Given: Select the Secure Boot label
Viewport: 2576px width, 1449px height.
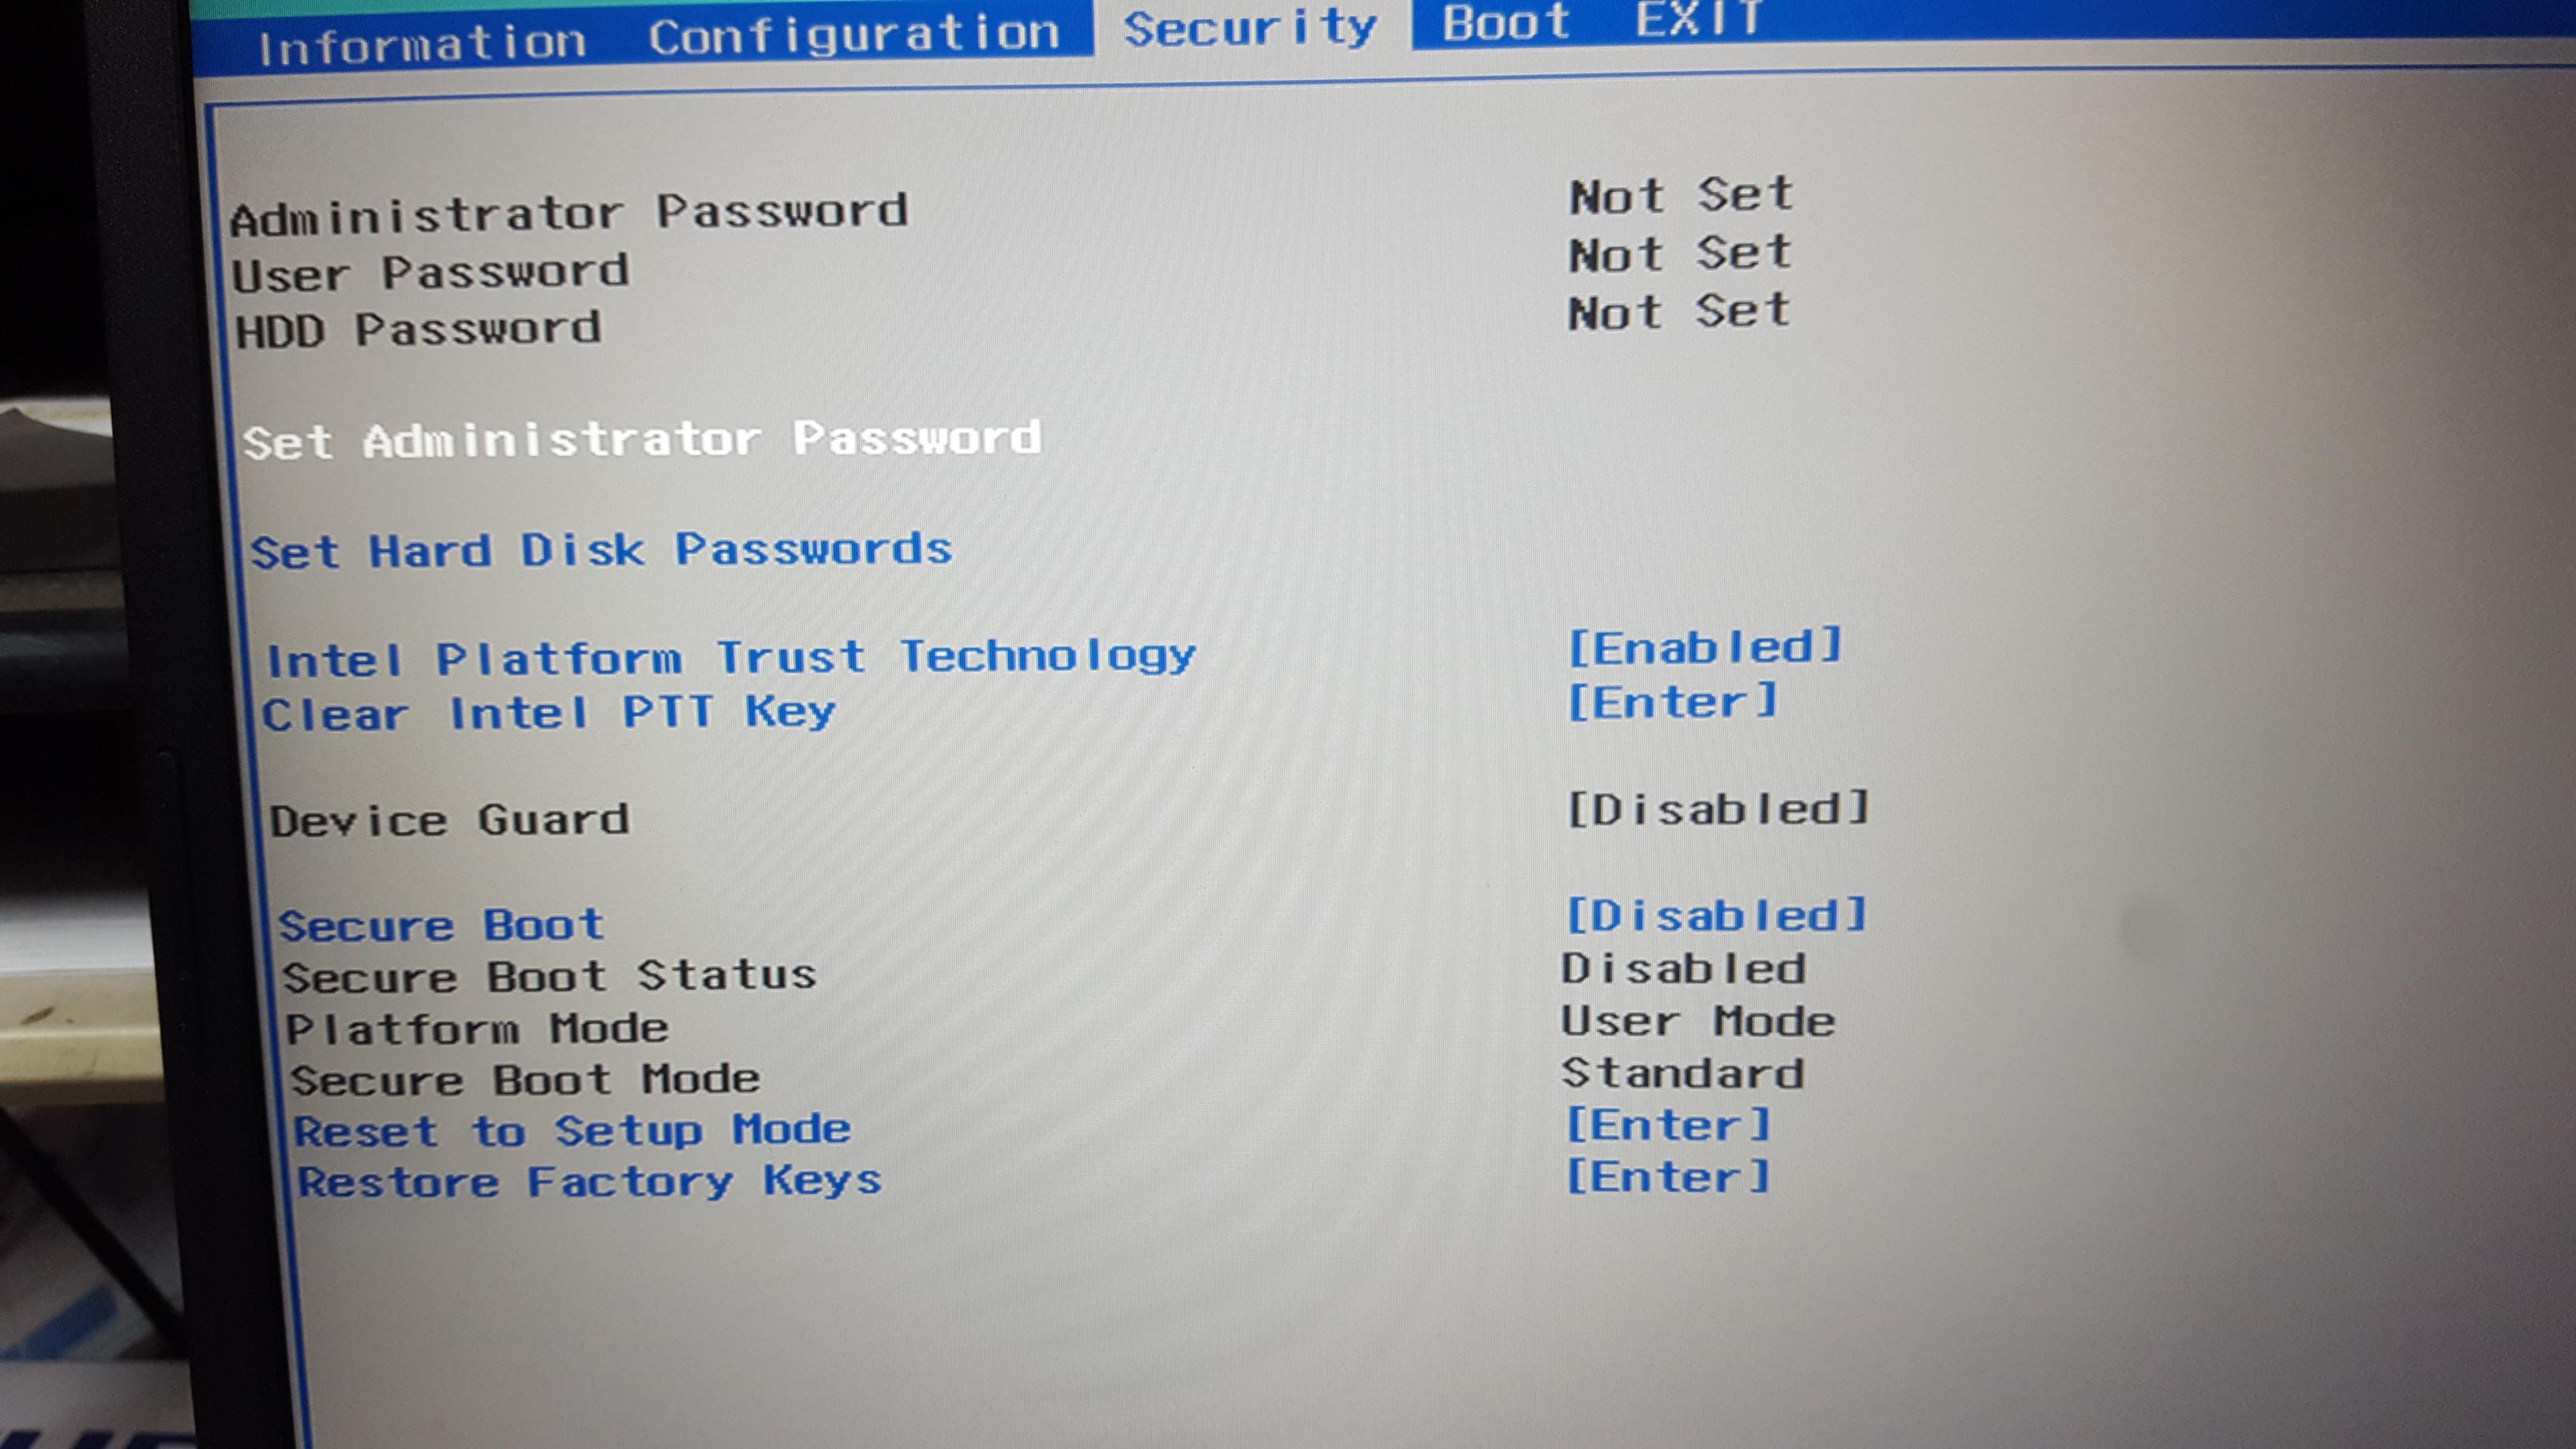Looking at the screenshot, I should (x=441, y=925).
